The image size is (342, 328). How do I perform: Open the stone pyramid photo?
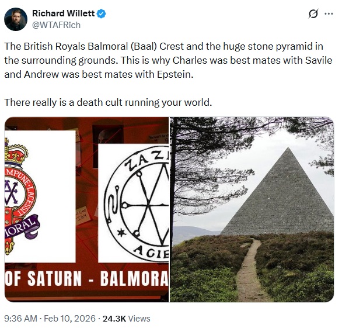coord(252,209)
